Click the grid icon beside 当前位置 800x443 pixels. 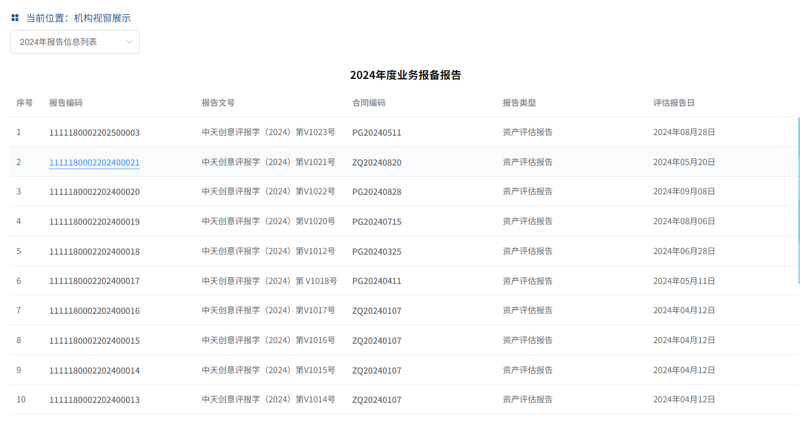[x=15, y=18]
